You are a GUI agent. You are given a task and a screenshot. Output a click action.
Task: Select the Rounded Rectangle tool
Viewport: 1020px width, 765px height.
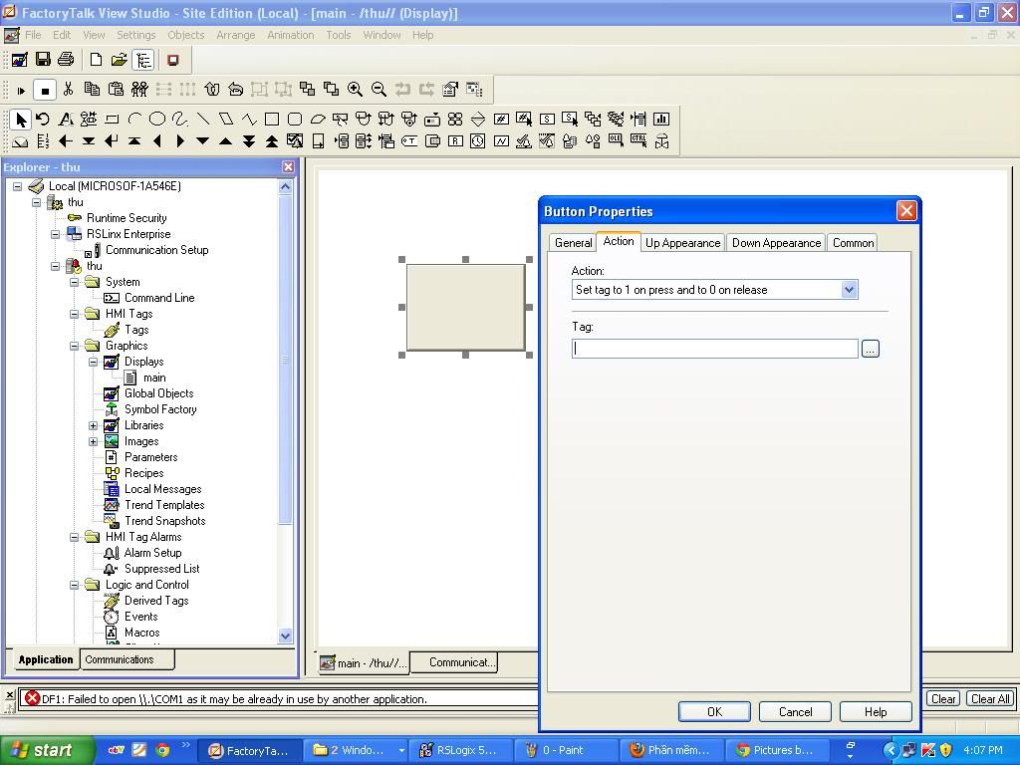click(x=295, y=120)
